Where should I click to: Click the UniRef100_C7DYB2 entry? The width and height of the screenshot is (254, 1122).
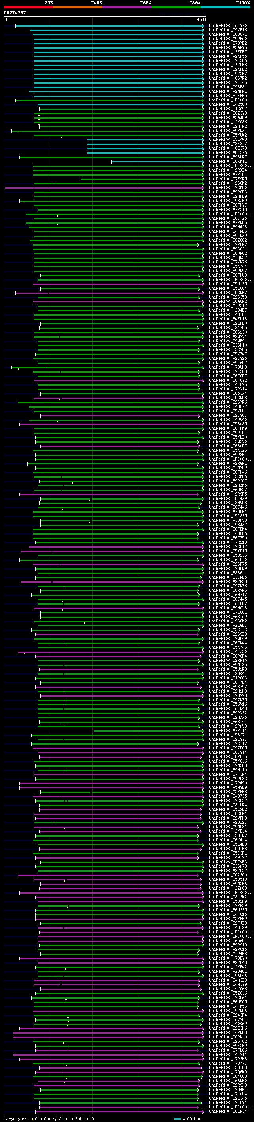click(228, 43)
